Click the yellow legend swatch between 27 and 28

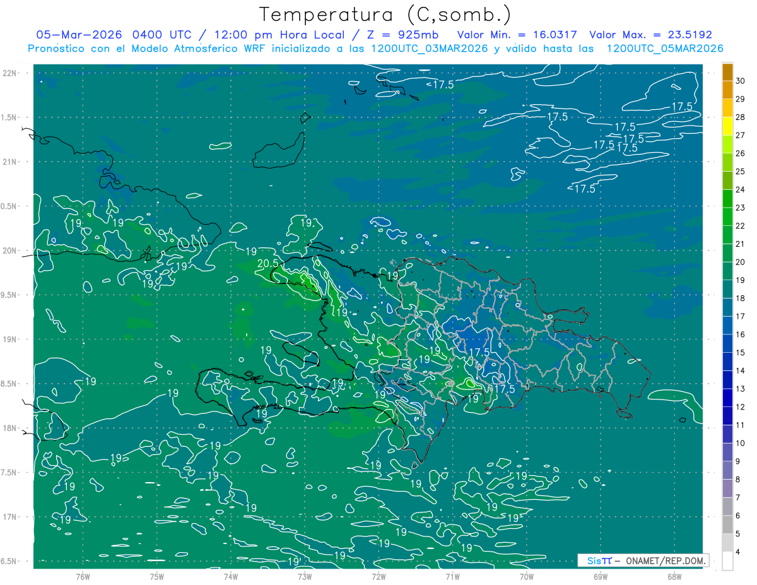click(727, 126)
